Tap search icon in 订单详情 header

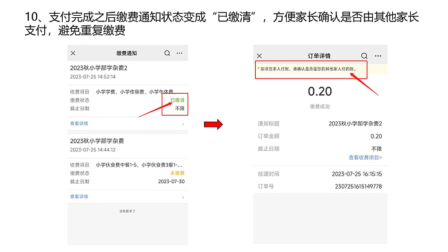(x=364, y=56)
